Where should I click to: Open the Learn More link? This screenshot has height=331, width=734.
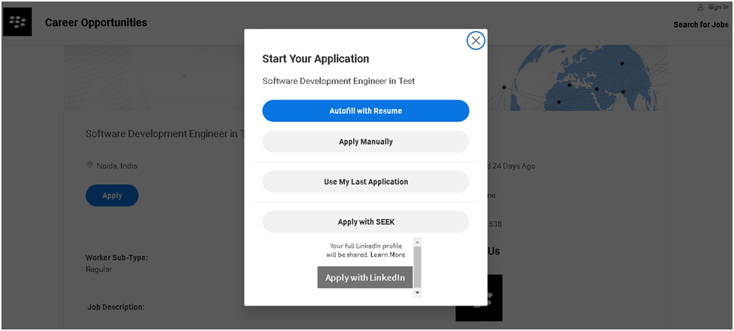[x=388, y=255]
